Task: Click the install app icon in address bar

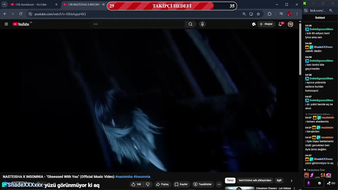Action: pos(251,14)
